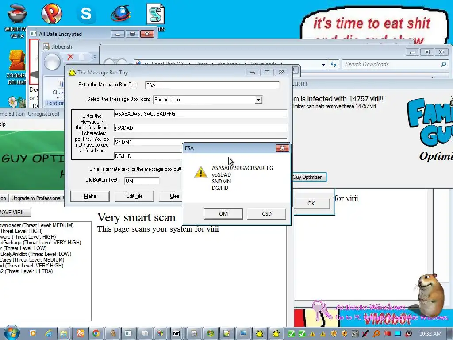Image resolution: width=453 pixels, height=340 pixels.
Task: Switch to Upgrade to Professional!! tab
Action: tap(37, 198)
